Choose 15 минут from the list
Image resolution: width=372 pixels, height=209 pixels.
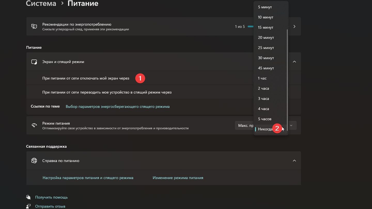point(271,27)
